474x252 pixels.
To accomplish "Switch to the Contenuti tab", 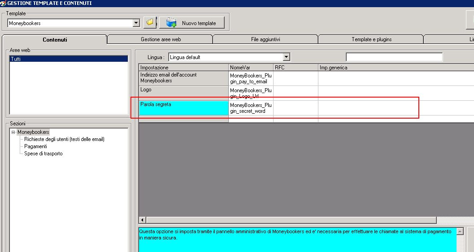I will click(55, 39).
